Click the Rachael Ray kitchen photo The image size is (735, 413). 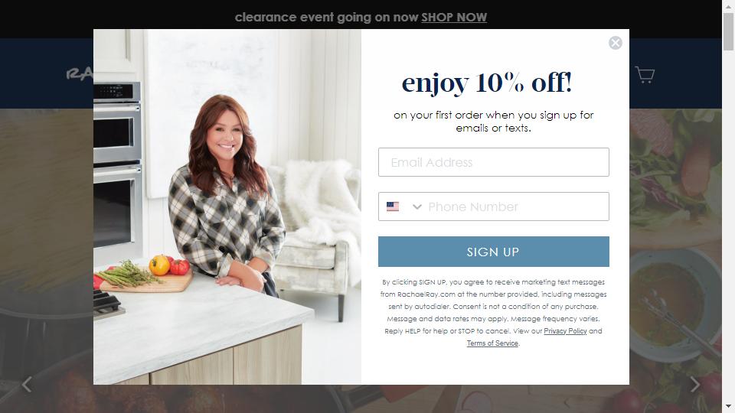coord(227,207)
